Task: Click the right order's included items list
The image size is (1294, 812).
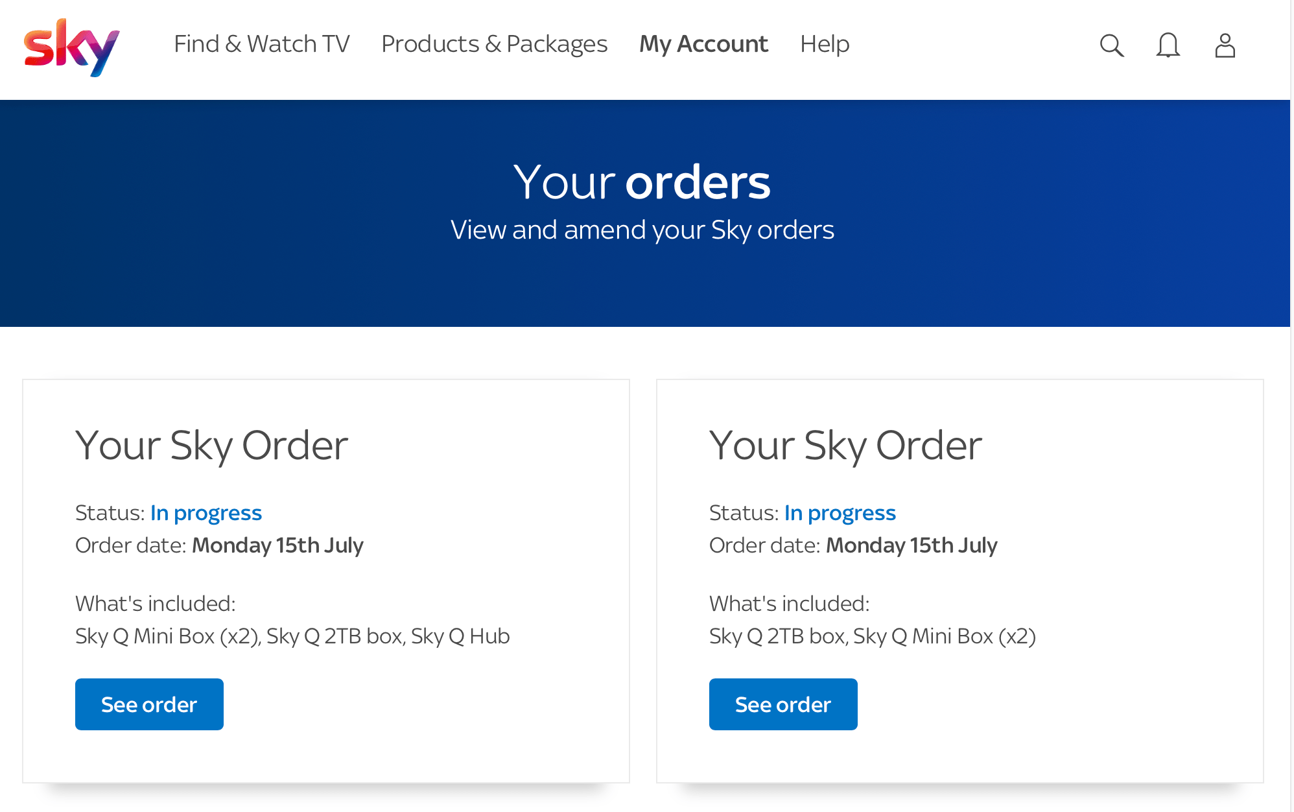Action: pos(873,636)
